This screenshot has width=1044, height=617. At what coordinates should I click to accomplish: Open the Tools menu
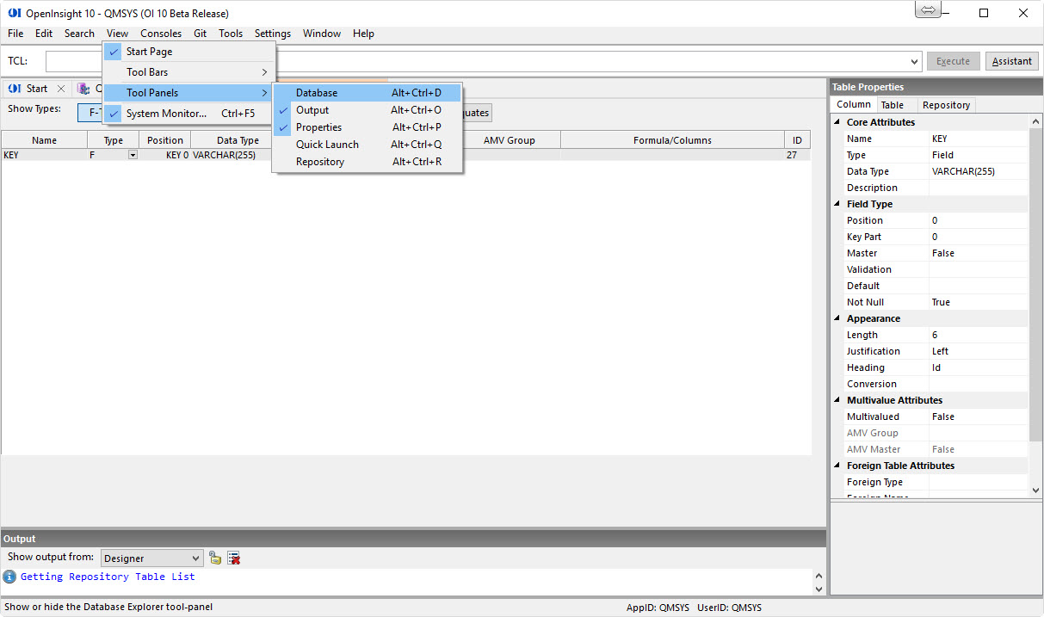pyautogui.click(x=231, y=34)
